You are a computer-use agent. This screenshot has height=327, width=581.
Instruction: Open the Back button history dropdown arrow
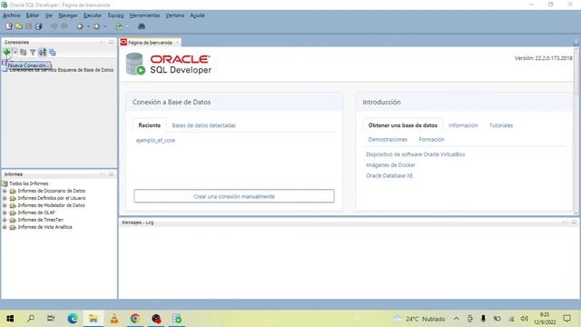click(x=88, y=26)
